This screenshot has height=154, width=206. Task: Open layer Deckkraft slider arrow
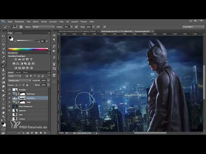pos(48,80)
